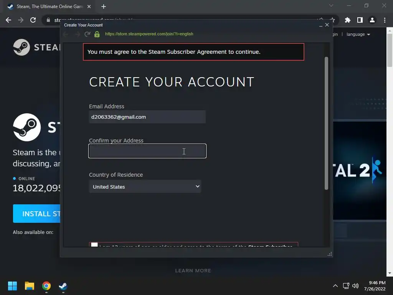Open Chrome's three-dot menu
The height and width of the screenshot is (295, 393).
click(385, 20)
